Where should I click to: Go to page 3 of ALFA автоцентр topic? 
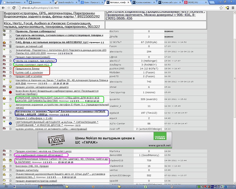(x=80, y=125)
